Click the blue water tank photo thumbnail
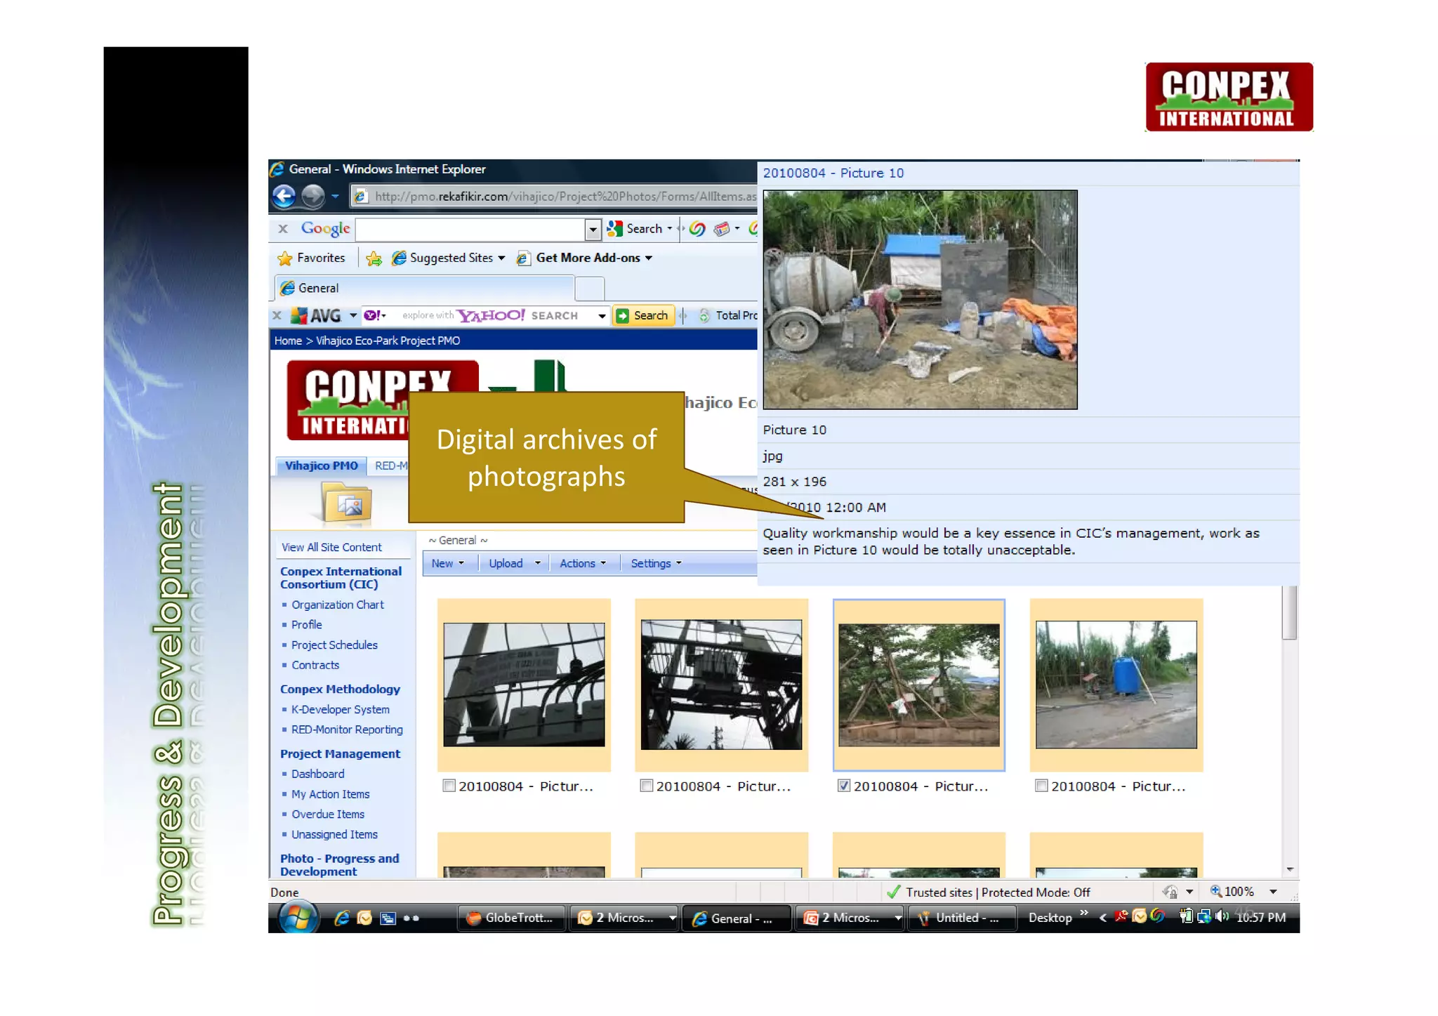1438x1016 pixels. click(x=1116, y=684)
